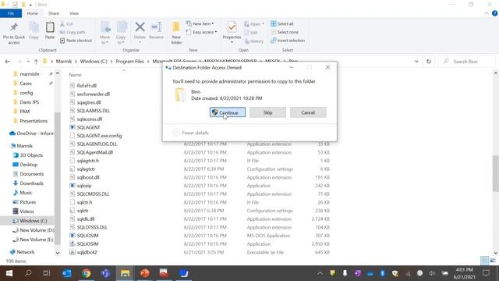Click Cut in the Clipboard group
The height and width of the screenshot is (281, 499).
(66, 24)
